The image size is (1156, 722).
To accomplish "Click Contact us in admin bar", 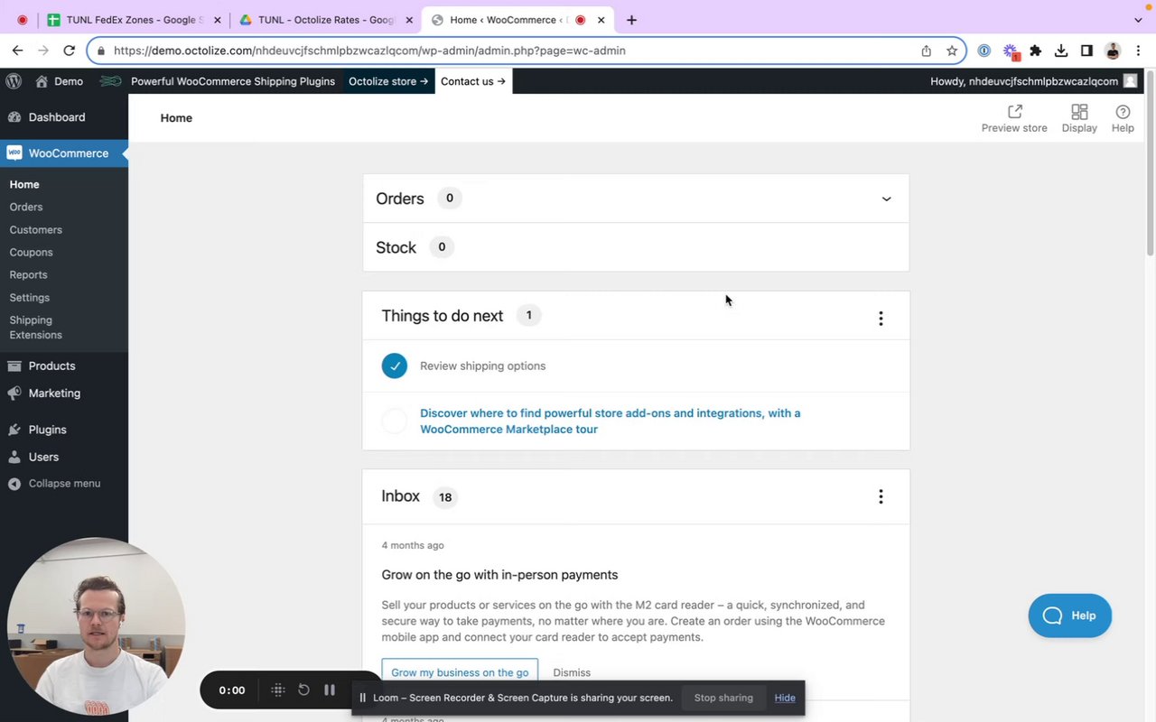I will click(473, 81).
